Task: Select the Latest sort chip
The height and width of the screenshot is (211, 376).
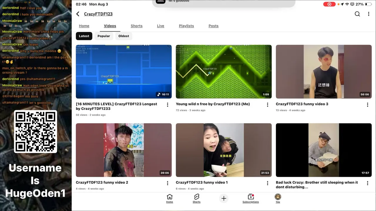Action: pyautogui.click(x=84, y=36)
